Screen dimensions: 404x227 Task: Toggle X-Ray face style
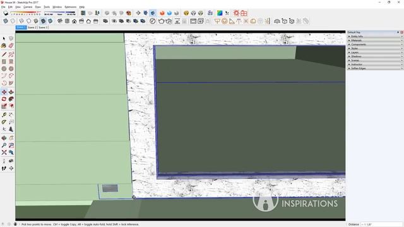click(x=6, y=21)
